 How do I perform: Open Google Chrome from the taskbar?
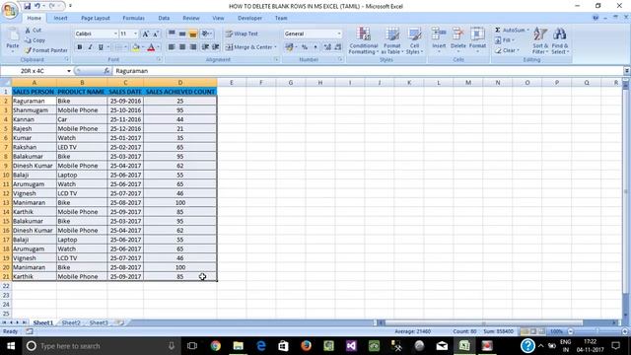[x=215, y=346]
